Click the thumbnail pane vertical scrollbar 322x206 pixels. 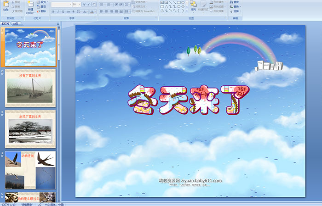(x=59, y=115)
